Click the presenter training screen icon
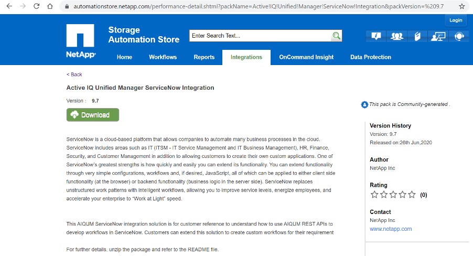This screenshot has height=256, width=473. click(437, 36)
